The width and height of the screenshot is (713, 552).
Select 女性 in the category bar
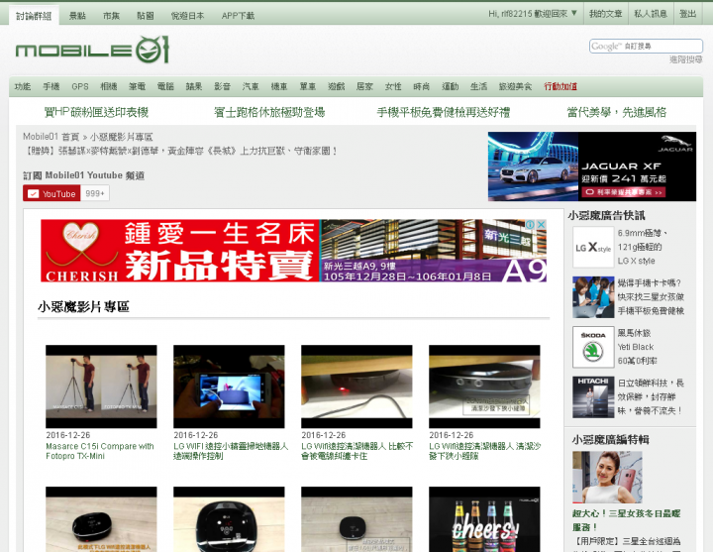393,86
